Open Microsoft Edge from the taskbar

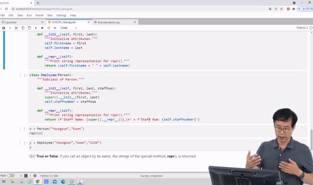(x=63, y=181)
